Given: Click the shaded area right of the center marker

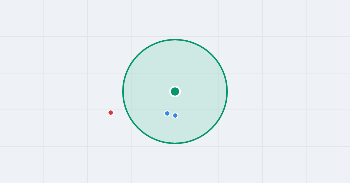Looking at the screenshot, I should (204, 92).
